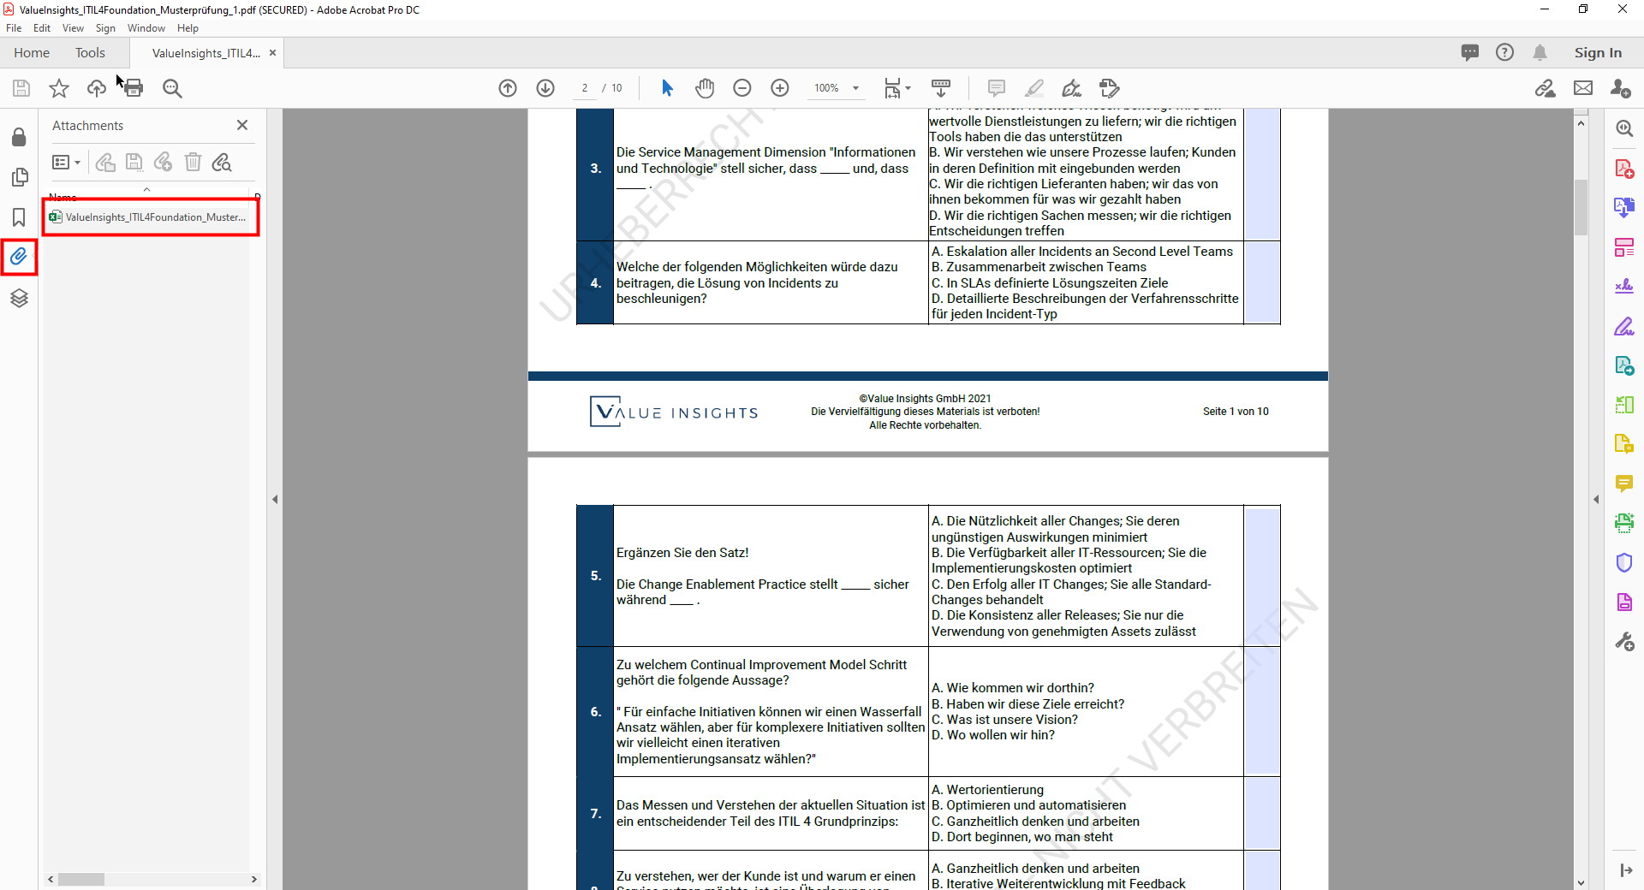
Task: Switch to the Tools tab
Action: tap(90, 53)
